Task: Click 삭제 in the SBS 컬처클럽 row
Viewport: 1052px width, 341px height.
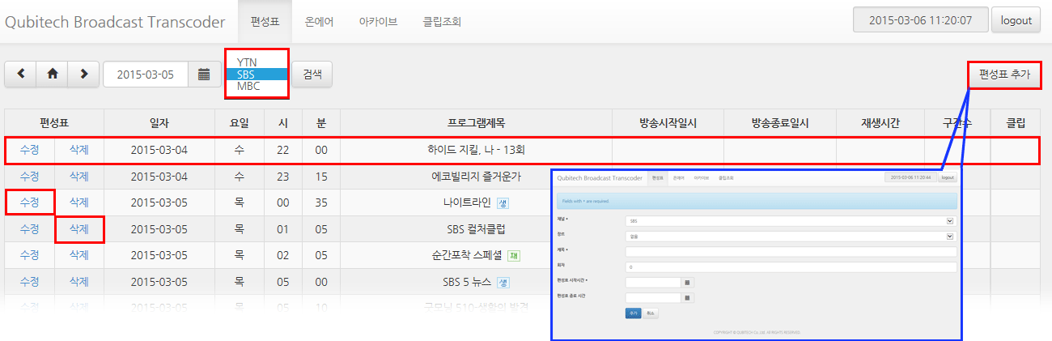Action: (79, 229)
